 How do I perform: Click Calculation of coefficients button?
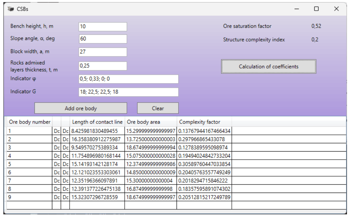point(268,66)
